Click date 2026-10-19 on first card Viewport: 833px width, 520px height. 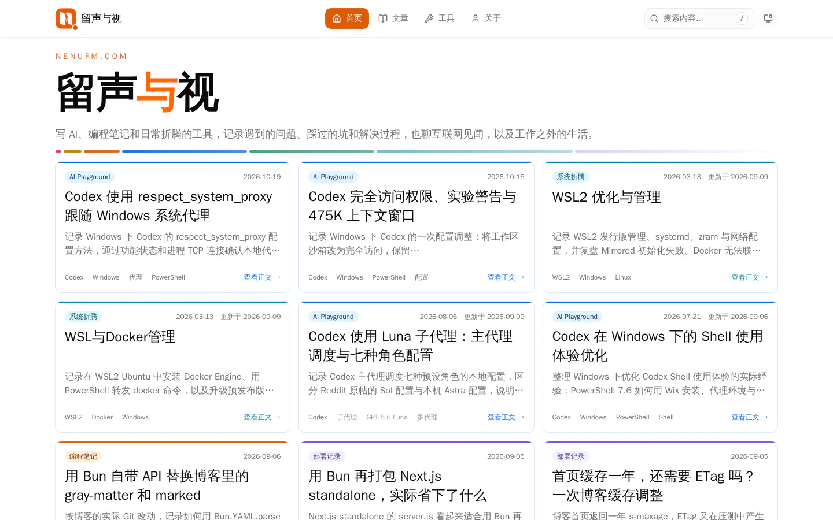(262, 177)
